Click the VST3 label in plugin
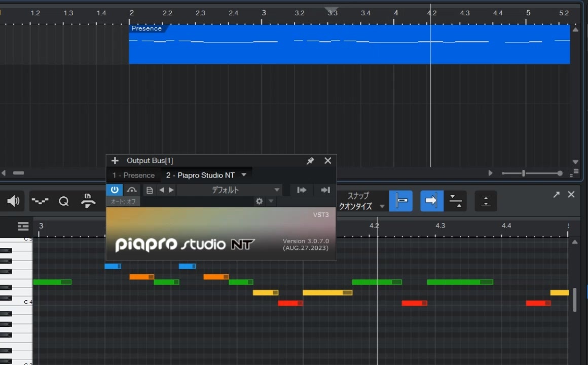This screenshot has height=365, width=588. click(321, 214)
